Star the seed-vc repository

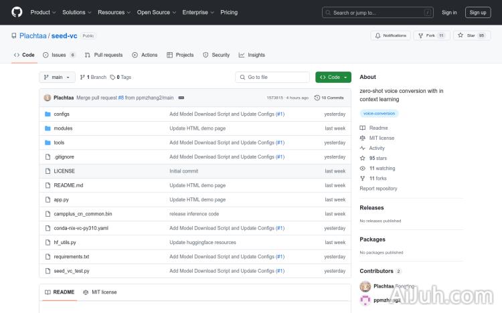coord(467,35)
